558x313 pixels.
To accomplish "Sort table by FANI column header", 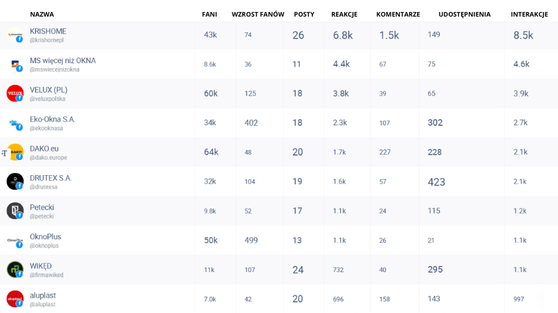I will [x=209, y=14].
